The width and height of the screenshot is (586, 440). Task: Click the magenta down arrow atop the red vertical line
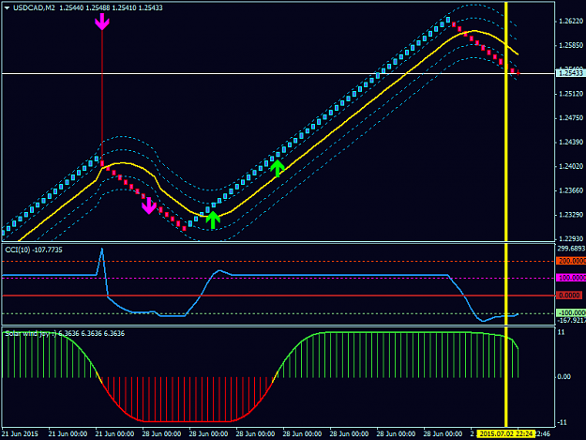click(102, 22)
